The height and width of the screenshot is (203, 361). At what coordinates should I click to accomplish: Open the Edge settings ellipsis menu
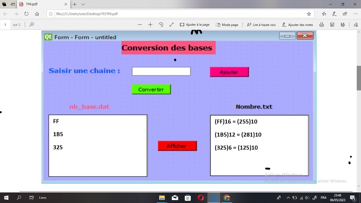pyautogui.click(x=355, y=14)
